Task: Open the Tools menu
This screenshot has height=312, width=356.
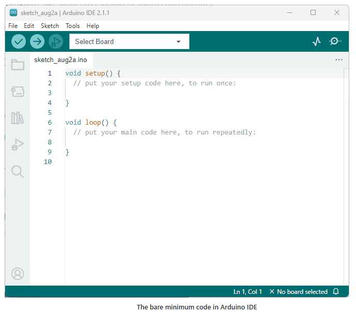Action: 72,25
